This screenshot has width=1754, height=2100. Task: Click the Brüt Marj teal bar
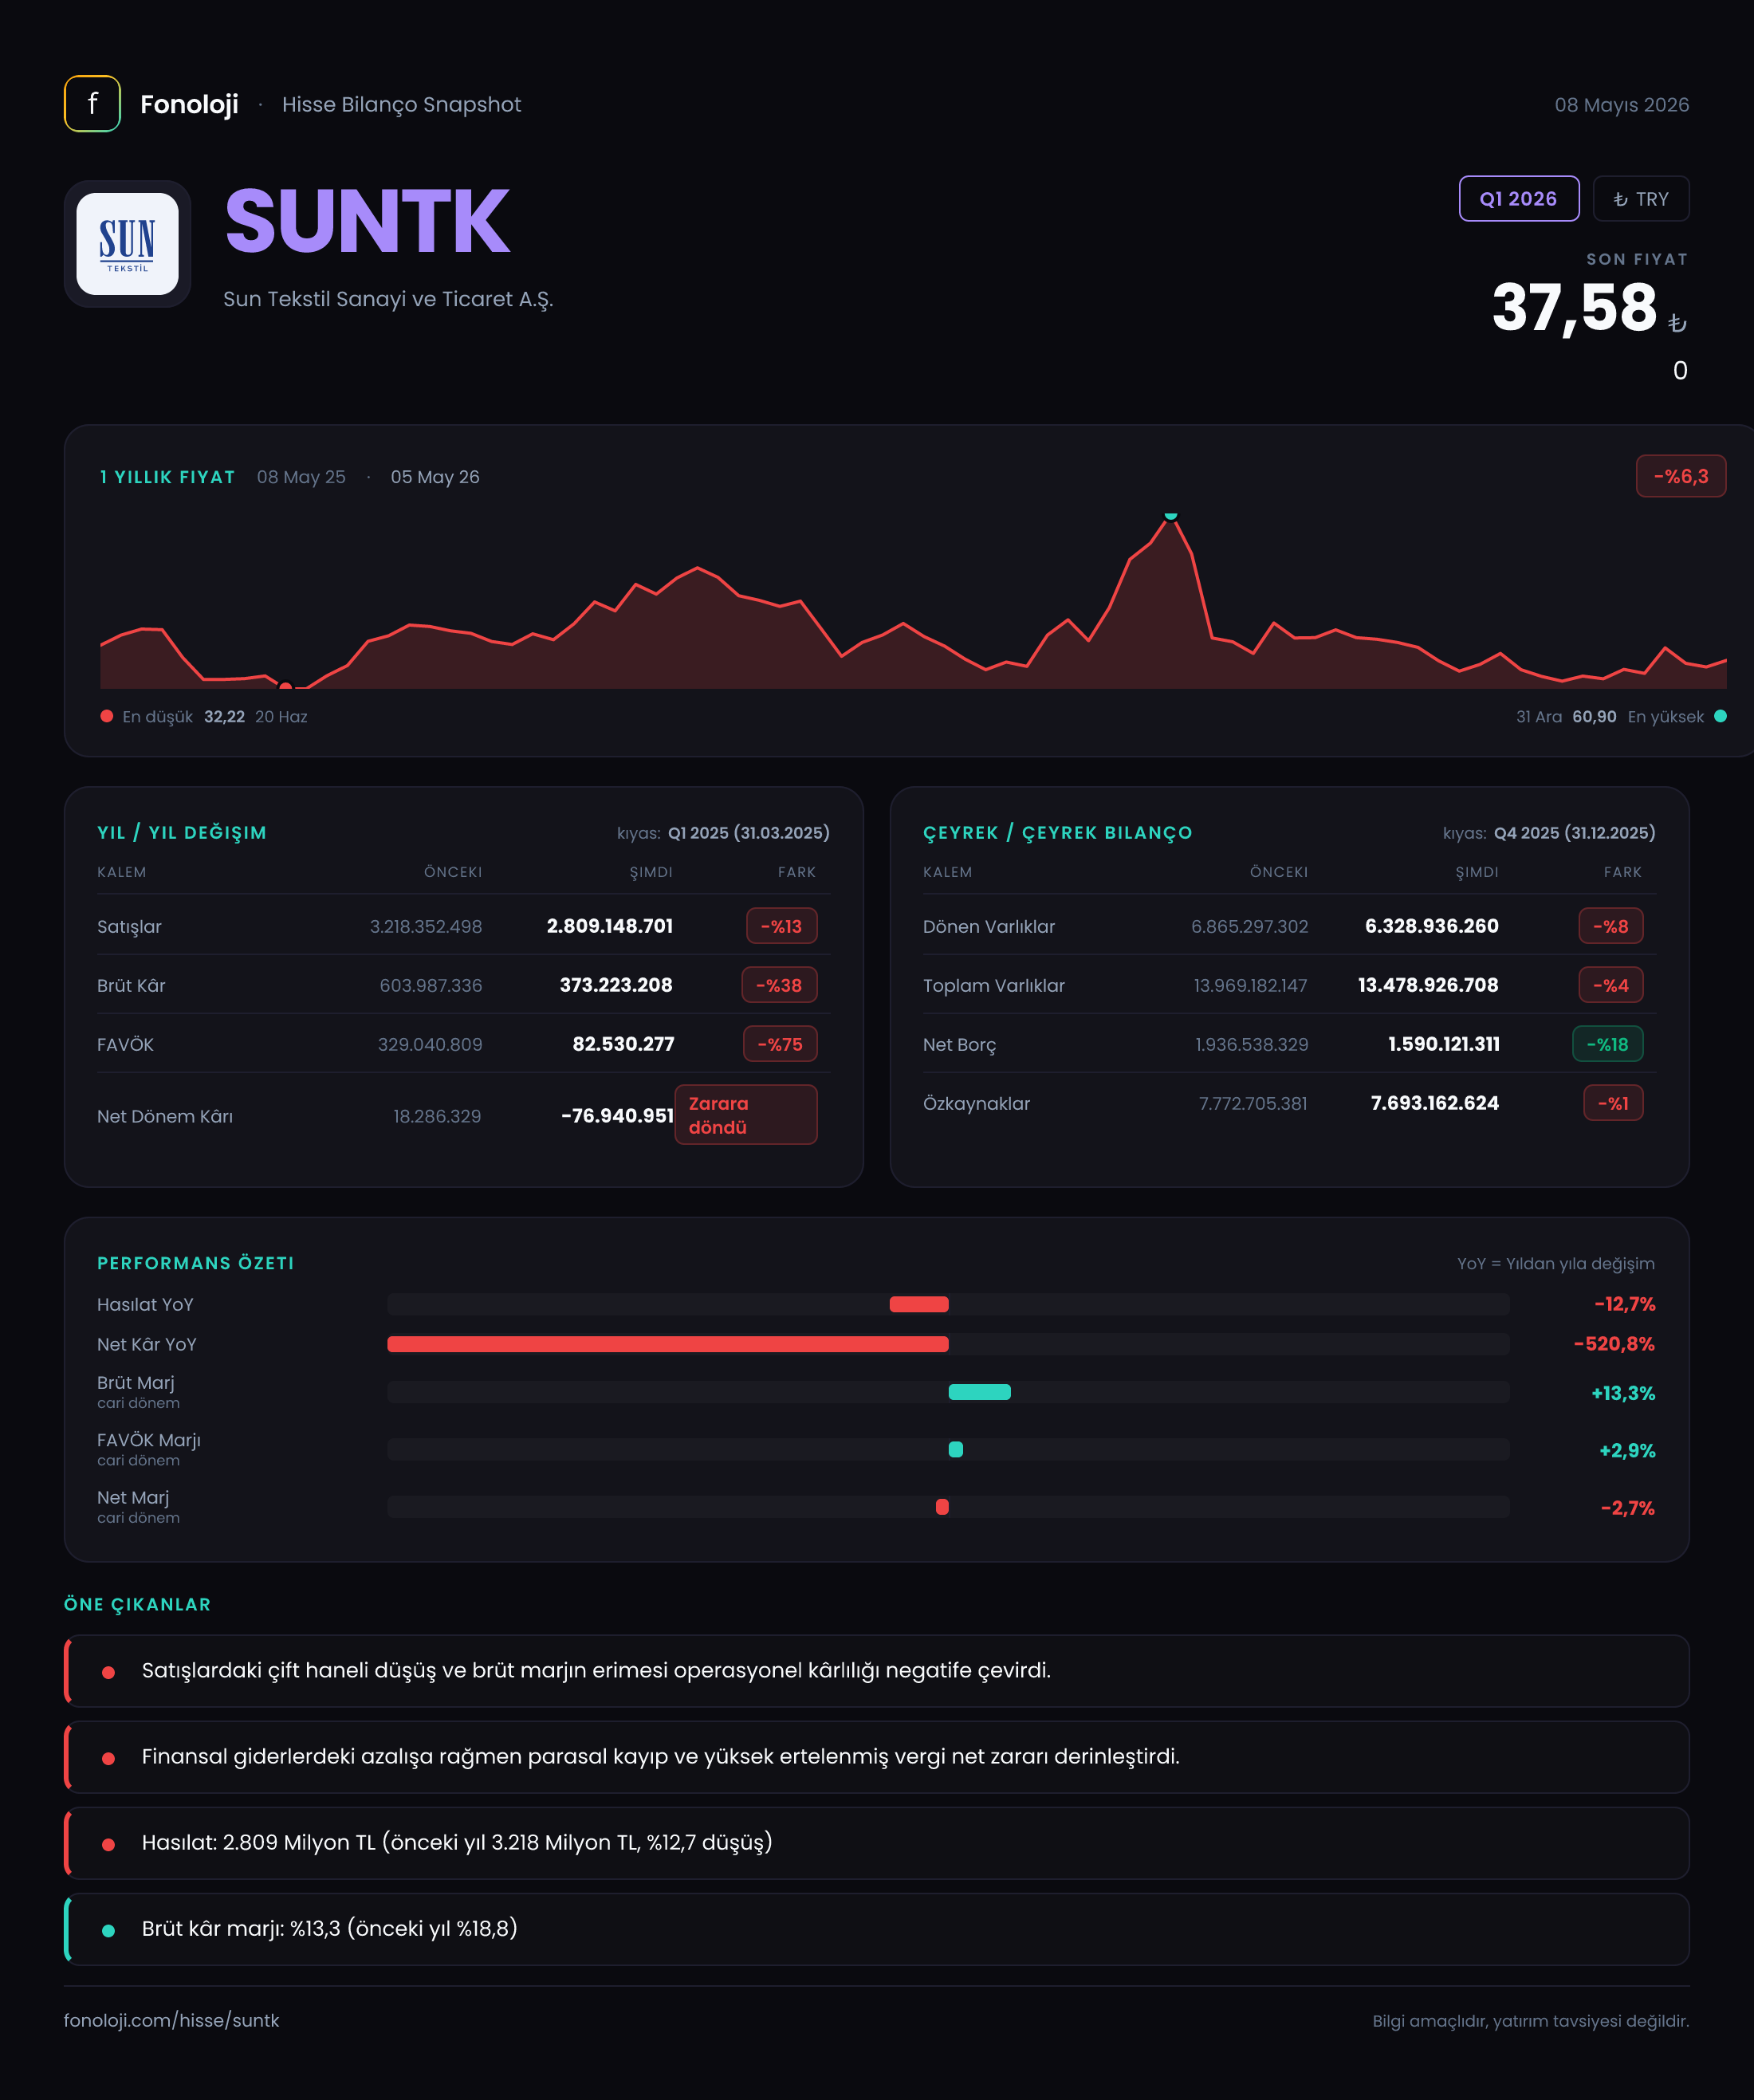(979, 1392)
